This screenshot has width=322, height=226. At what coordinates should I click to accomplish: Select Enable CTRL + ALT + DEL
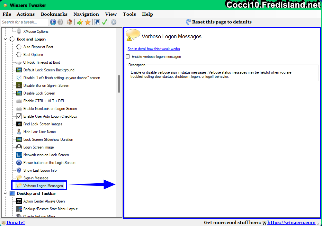44,101
